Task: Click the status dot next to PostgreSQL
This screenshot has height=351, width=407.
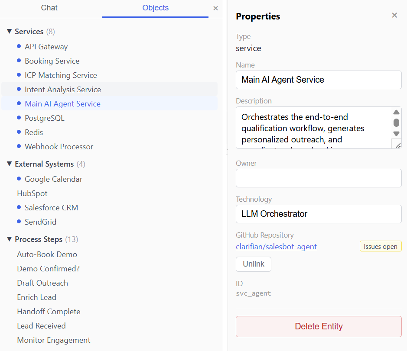Action: tap(18, 118)
